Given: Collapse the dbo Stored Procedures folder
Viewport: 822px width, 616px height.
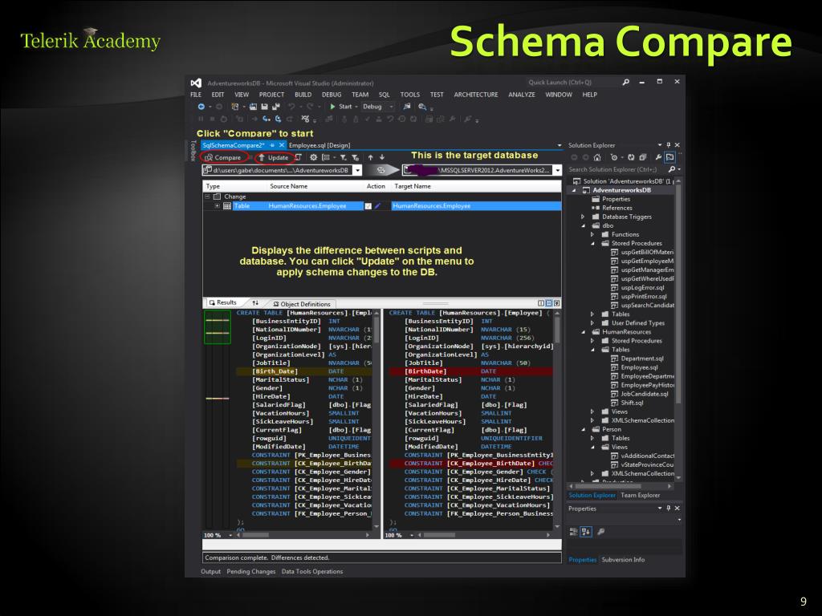Looking at the screenshot, I should pos(592,244).
